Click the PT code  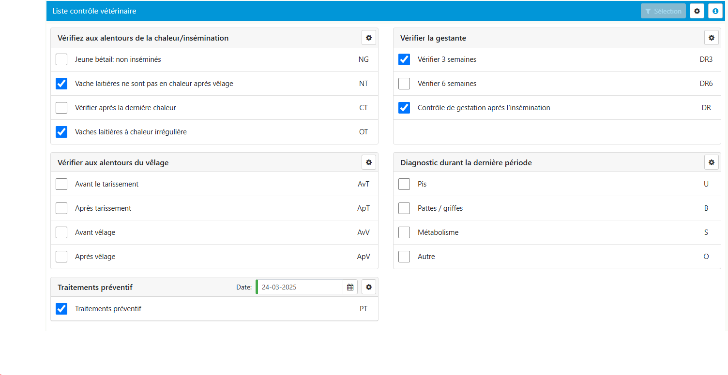pos(364,309)
